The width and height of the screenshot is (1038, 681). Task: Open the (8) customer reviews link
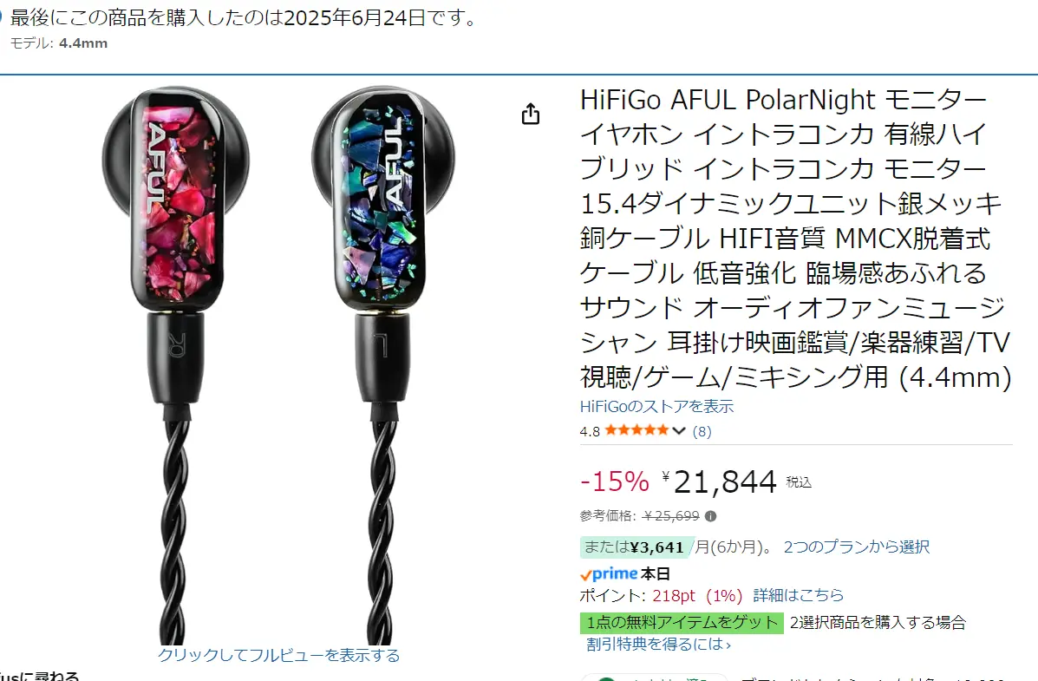tap(702, 432)
